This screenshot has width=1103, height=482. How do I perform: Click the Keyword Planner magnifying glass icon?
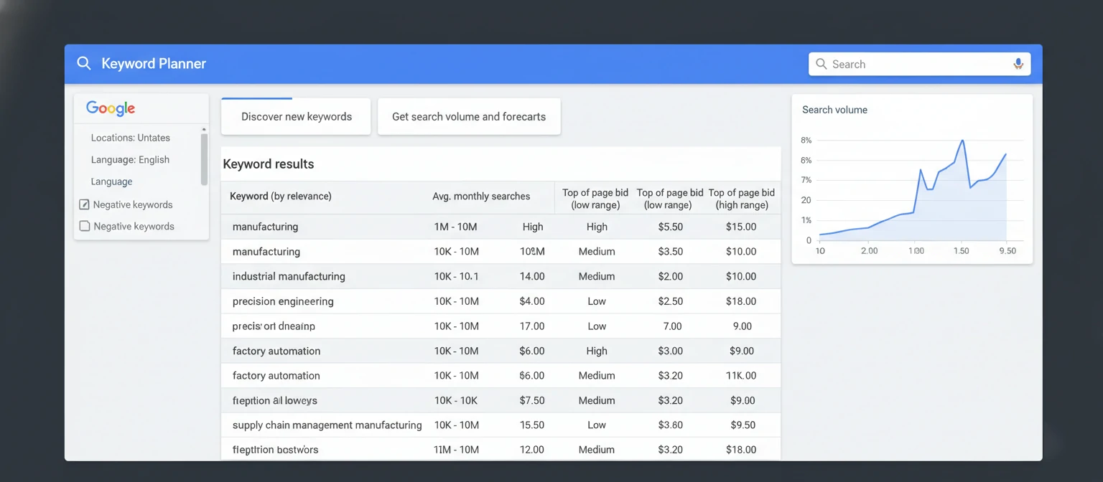click(84, 63)
